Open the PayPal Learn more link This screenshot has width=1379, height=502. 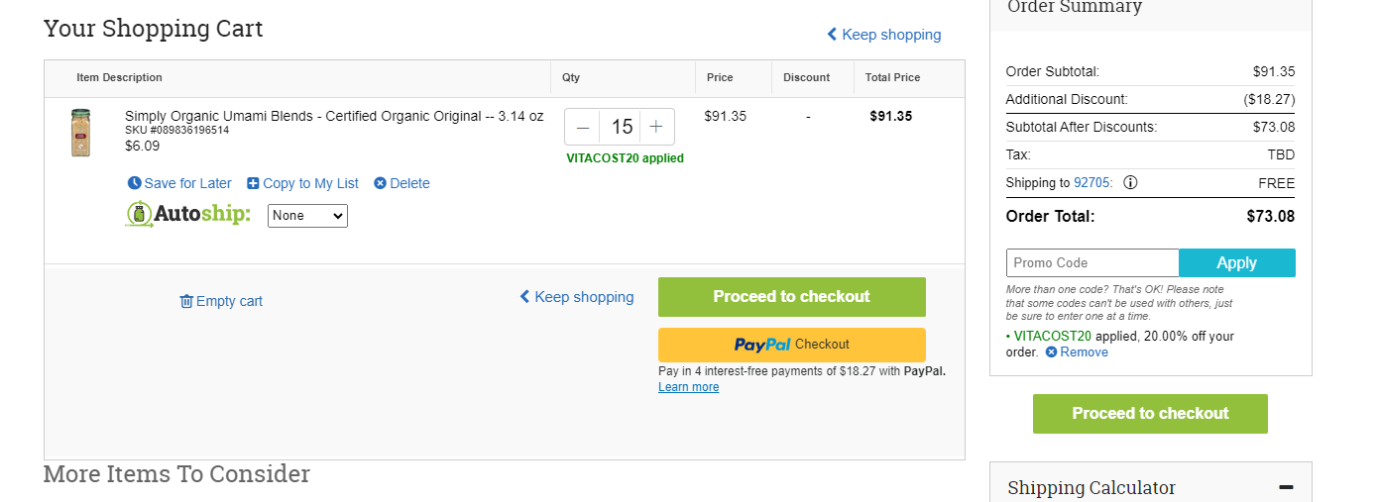689,387
